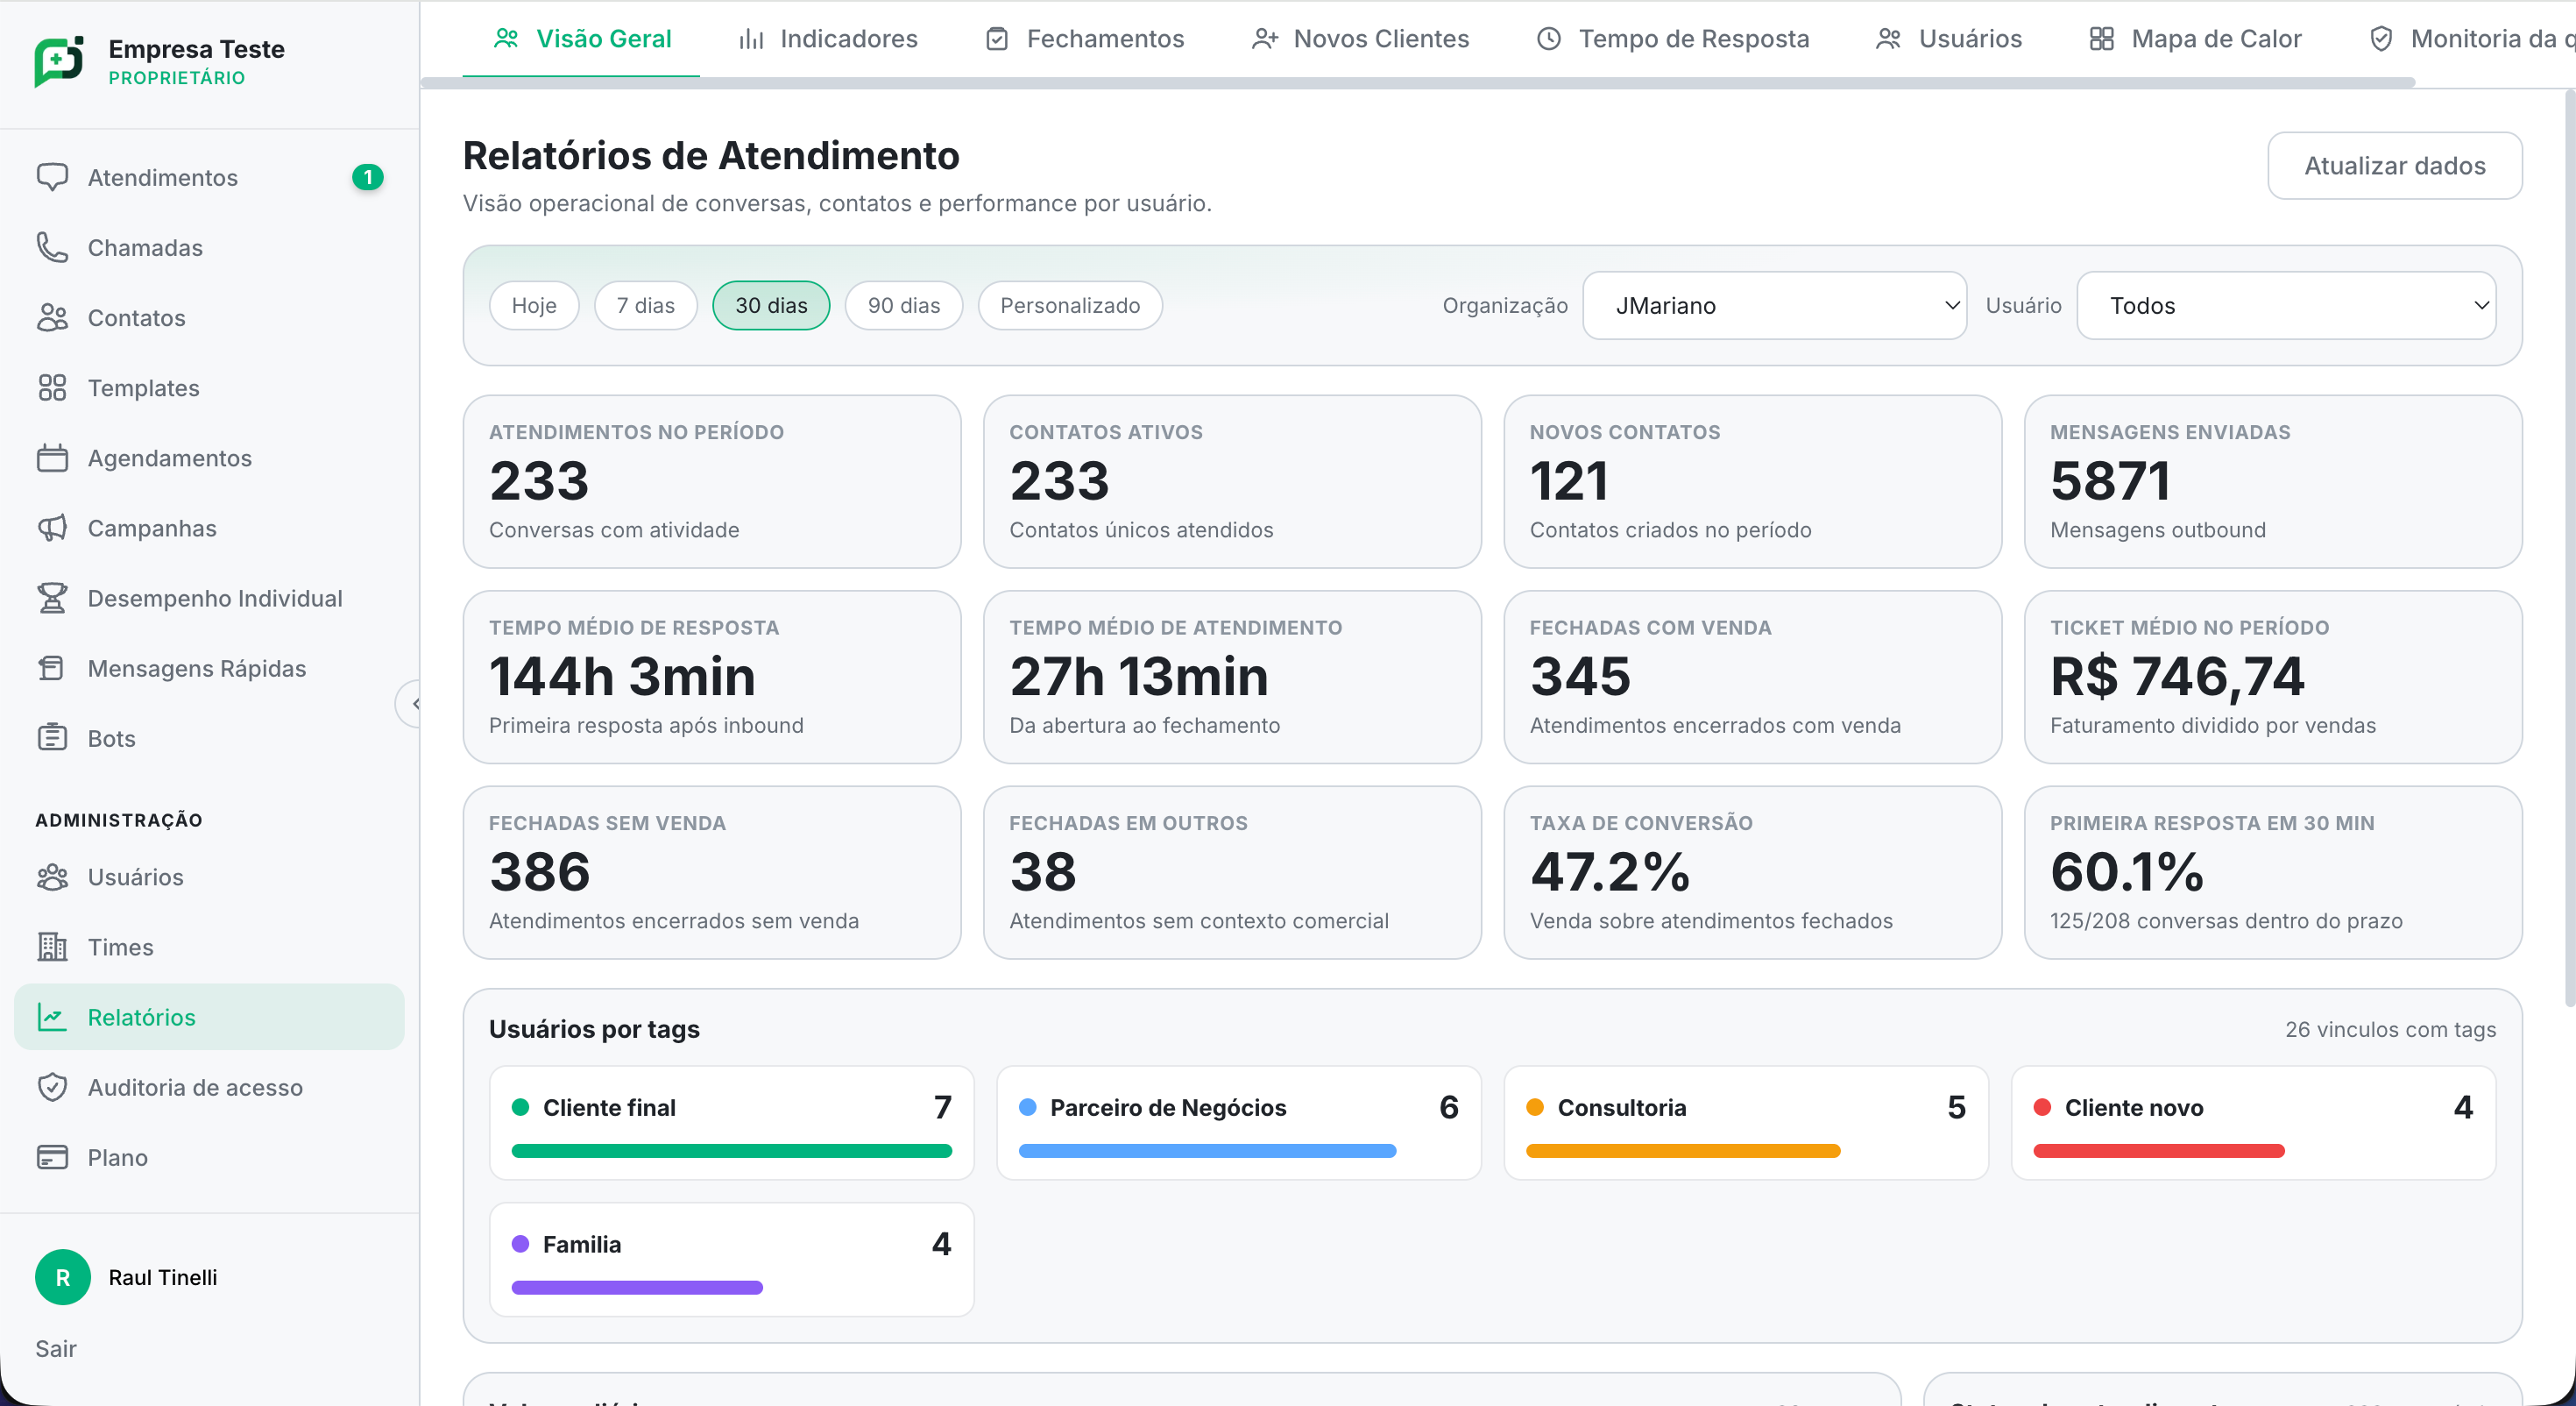Select the Personalizado period filter
The image size is (2576, 1406).
(1070, 305)
